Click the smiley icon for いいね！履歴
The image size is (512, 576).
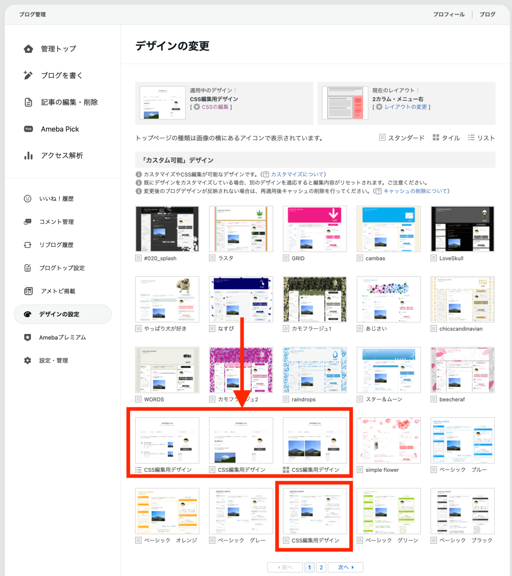28,199
